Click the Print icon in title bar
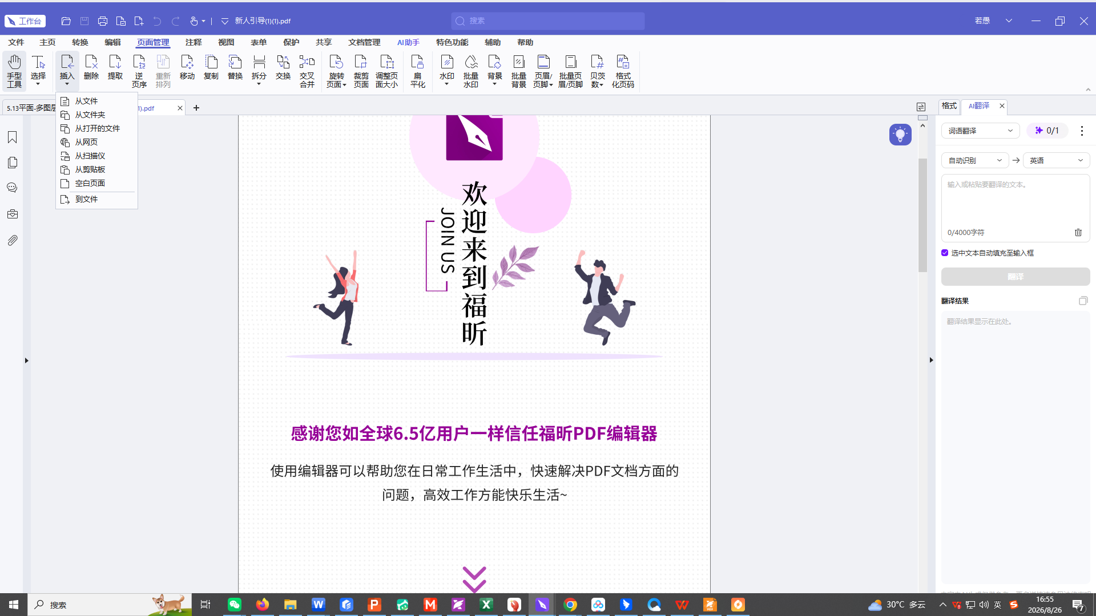The height and width of the screenshot is (616, 1096). point(103,21)
